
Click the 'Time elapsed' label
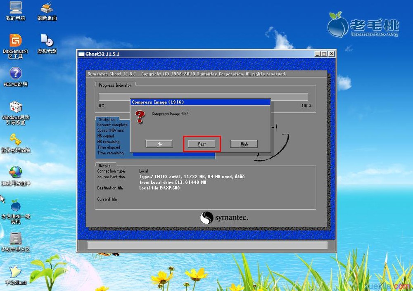(109, 147)
